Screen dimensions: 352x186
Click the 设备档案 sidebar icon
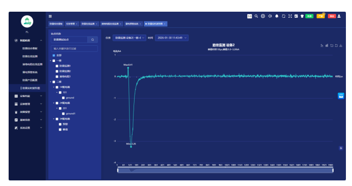[16, 96]
